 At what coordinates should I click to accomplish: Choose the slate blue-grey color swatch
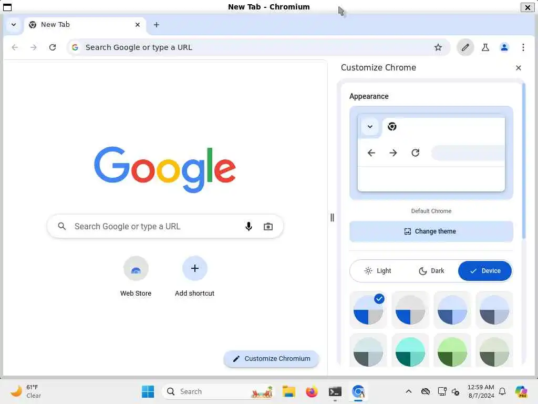coord(494,310)
